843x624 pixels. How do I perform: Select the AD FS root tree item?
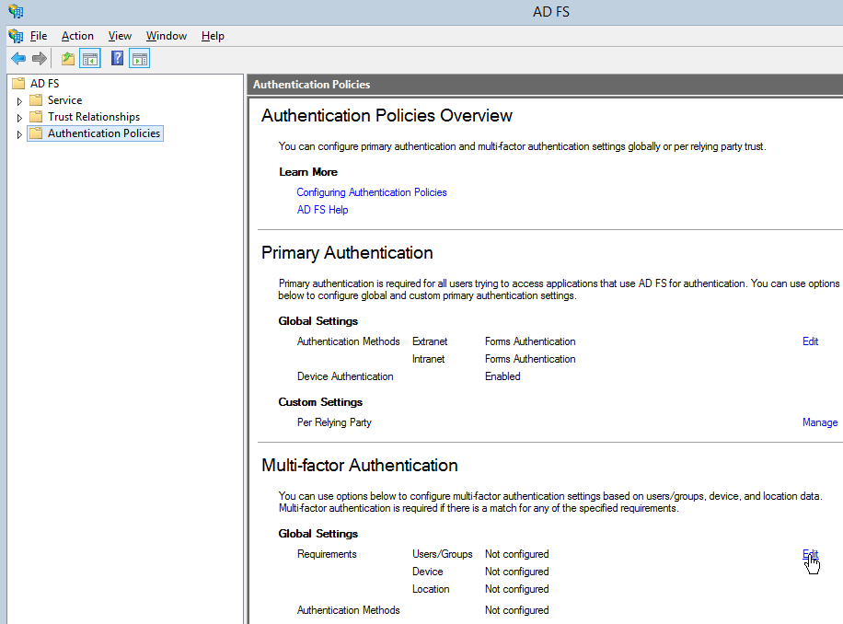click(x=44, y=84)
